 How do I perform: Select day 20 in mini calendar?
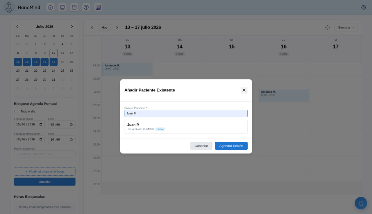pyautogui.click(x=18, y=71)
